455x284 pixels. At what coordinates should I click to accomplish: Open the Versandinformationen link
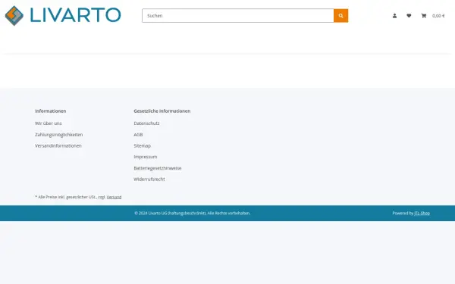pos(58,145)
